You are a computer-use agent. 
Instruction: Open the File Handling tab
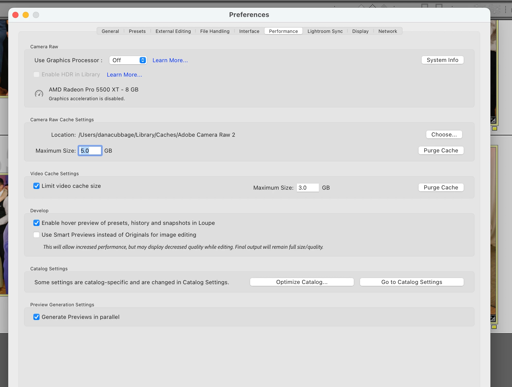pos(215,31)
